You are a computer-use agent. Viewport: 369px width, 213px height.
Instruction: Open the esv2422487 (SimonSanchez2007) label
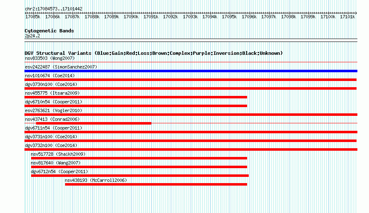pos(61,67)
